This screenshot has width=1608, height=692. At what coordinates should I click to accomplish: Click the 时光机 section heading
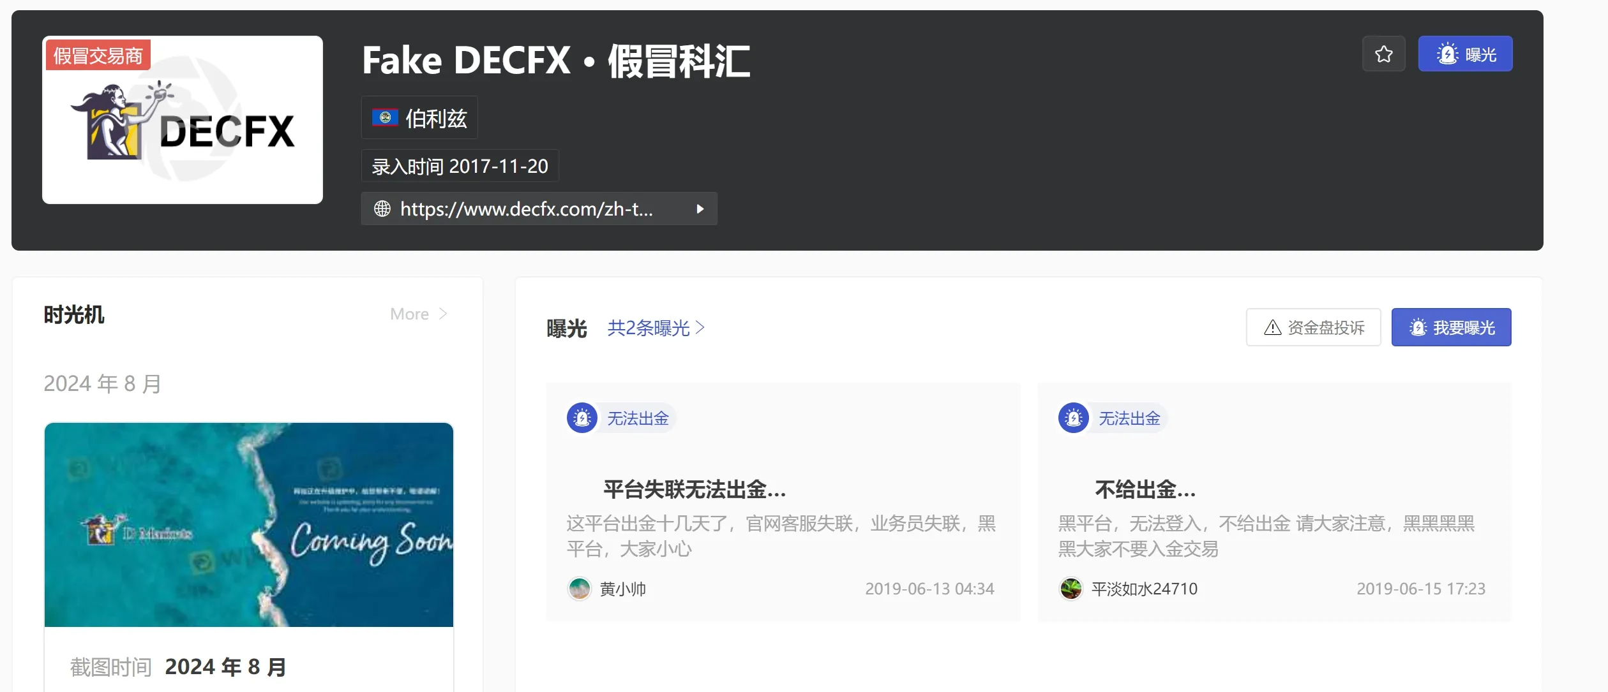pyautogui.click(x=74, y=315)
